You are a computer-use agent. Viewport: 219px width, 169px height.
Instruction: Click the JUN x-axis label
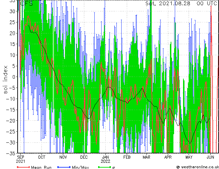coord(210,157)
